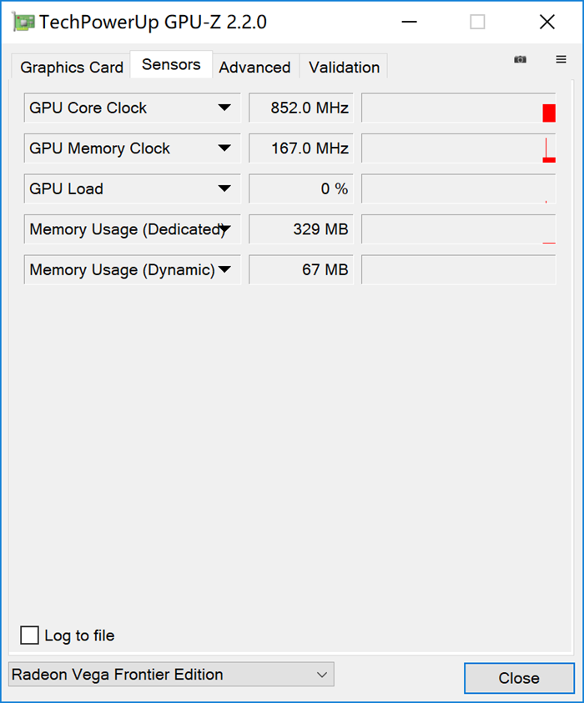Click the GPU Memory Clock history graph
Viewport: 584px width, 703px height.
(458, 148)
